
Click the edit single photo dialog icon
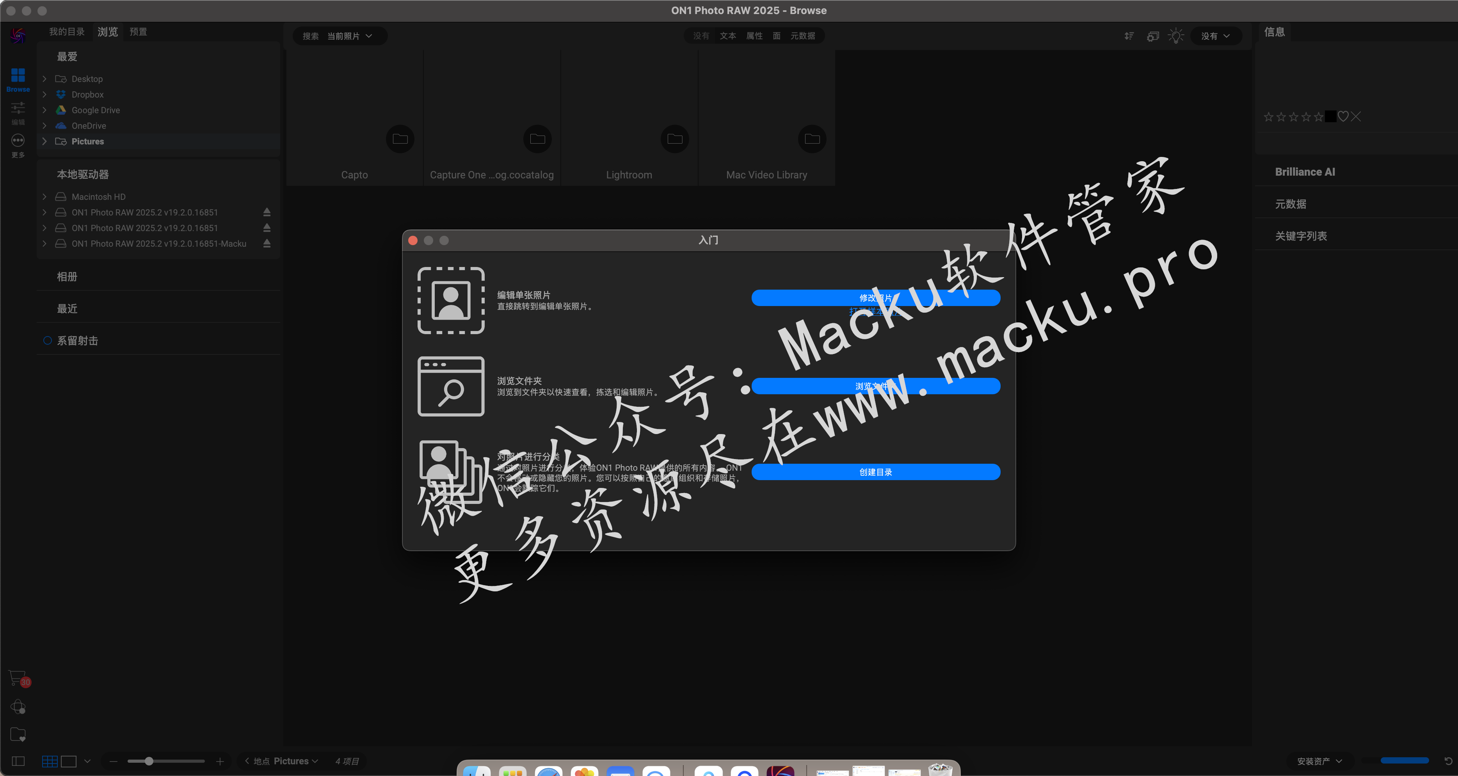point(451,301)
